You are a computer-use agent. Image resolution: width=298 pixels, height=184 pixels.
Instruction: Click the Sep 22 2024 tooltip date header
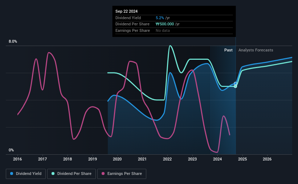pyautogui.click(x=126, y=11)
